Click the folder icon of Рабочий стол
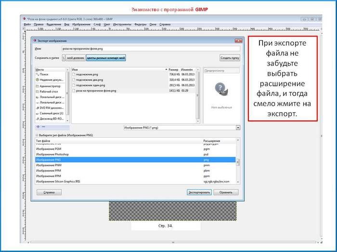This screenshot has height=252, width=337. tap(38, 92)
